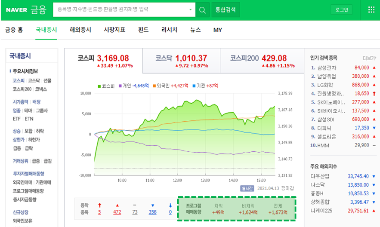Click the rising stocks count 472
This screenshot has width=380, height=227.
point(117,212)
